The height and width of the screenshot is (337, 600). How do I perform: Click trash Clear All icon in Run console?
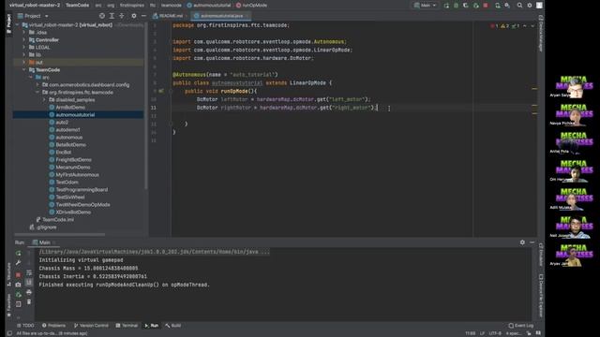29,301
